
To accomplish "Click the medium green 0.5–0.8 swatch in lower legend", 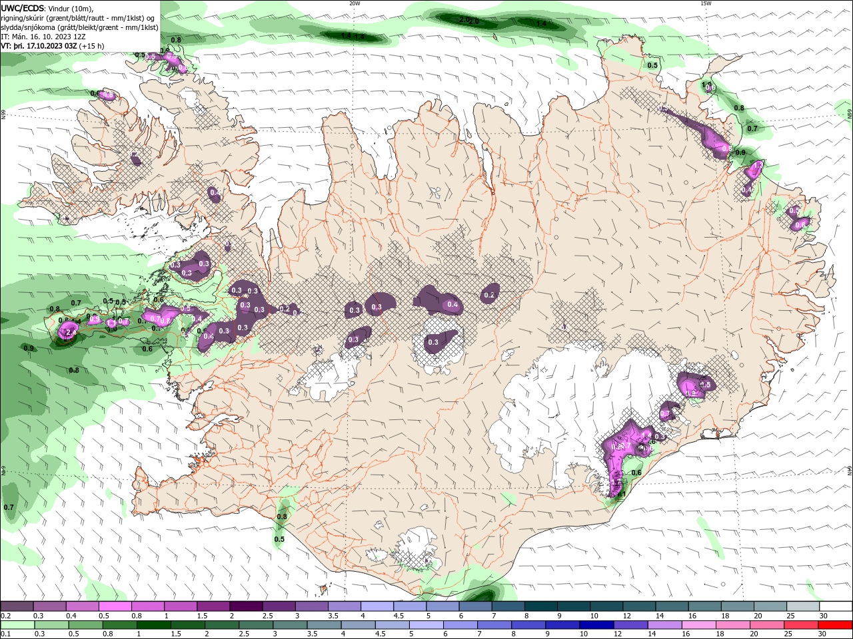I will point(85,625).
